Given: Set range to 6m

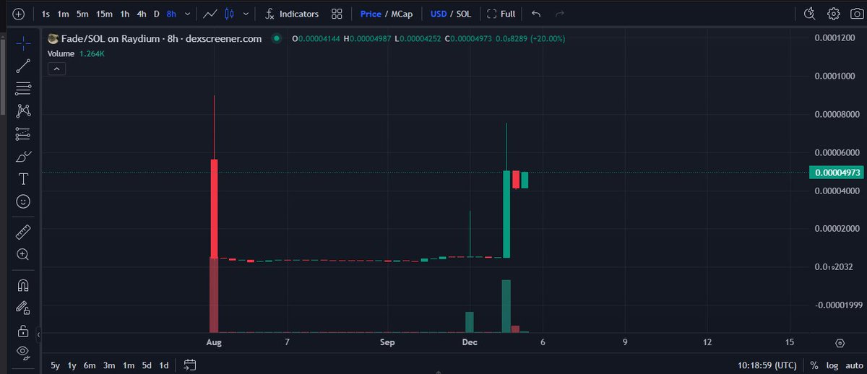Looking at the screenshot, I should pyautogui.click(x=90, y=365).
